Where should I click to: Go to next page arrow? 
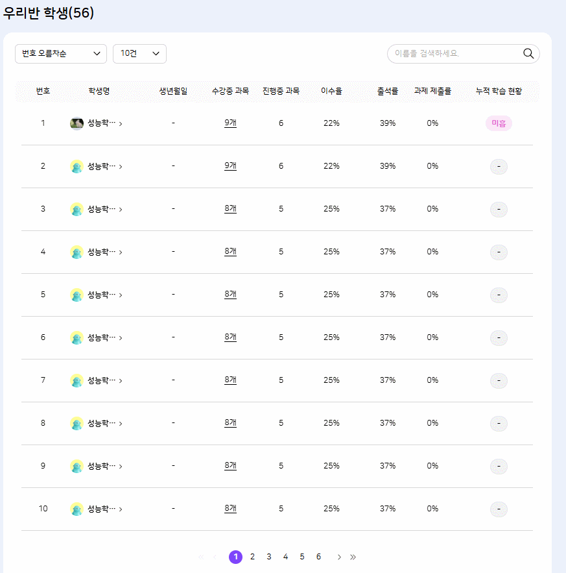pyautogui.click(x=339, y=557)
